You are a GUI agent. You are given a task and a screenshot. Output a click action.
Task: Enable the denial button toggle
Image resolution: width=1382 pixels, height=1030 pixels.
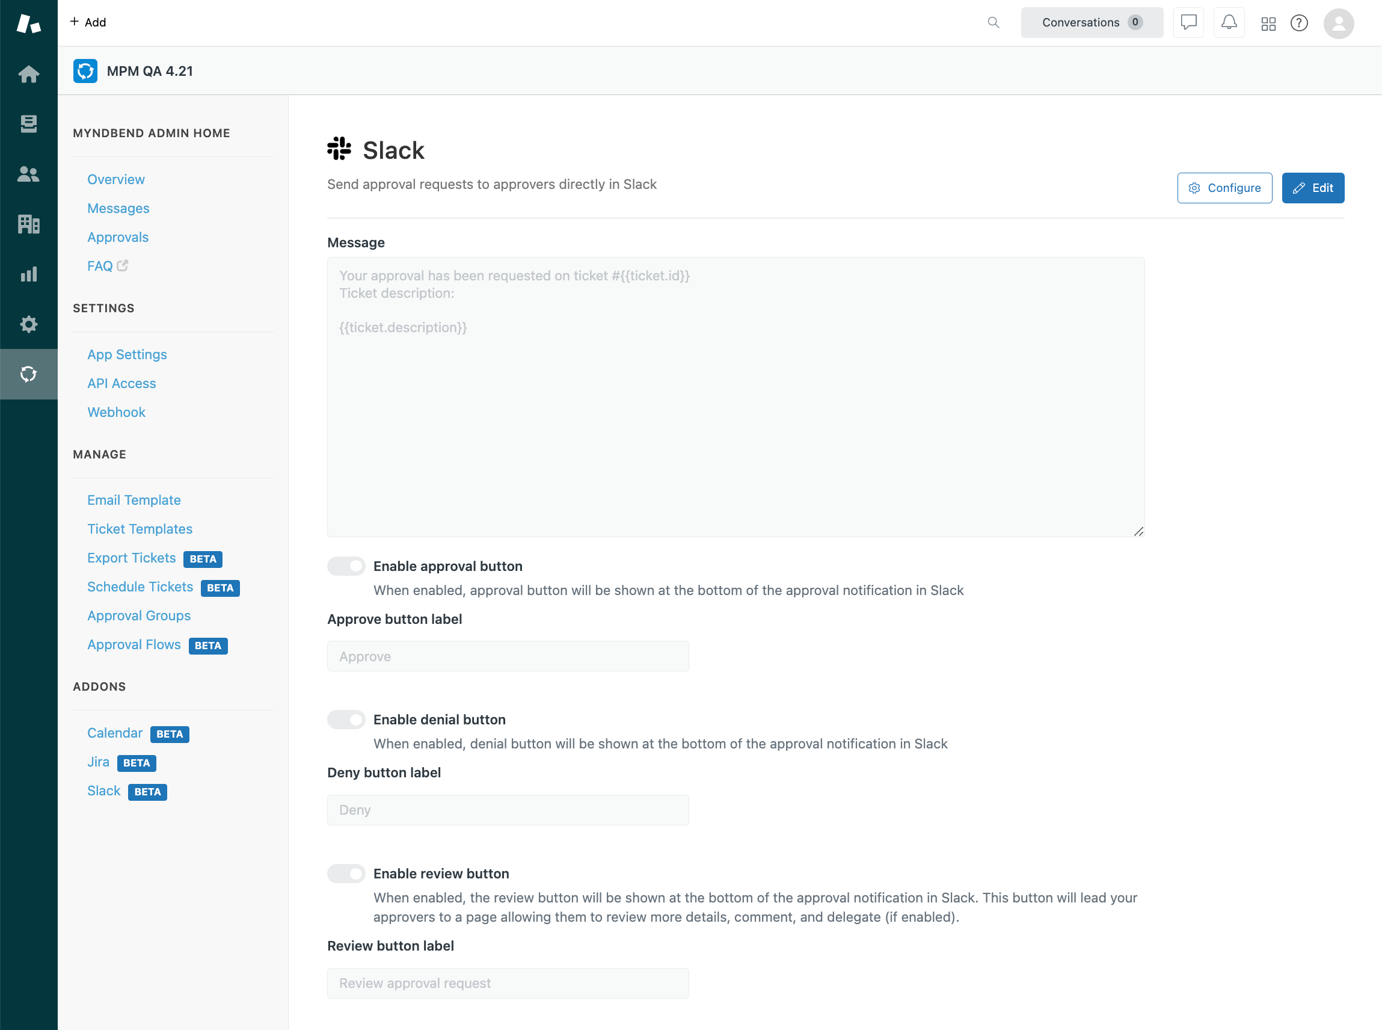click(346, 719)
